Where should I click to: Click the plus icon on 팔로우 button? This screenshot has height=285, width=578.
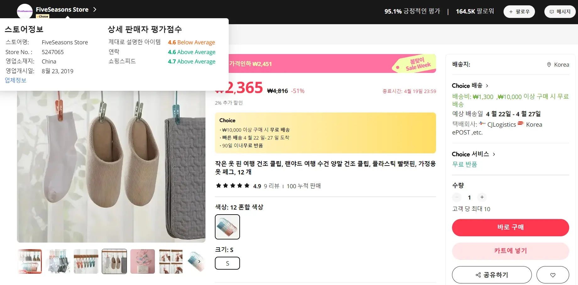point(511,11)
